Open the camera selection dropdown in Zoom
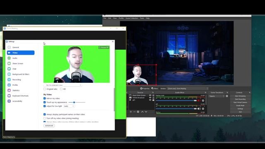 coord(63,85)
